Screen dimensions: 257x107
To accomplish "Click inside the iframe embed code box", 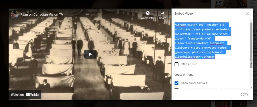I will [203, 41].
